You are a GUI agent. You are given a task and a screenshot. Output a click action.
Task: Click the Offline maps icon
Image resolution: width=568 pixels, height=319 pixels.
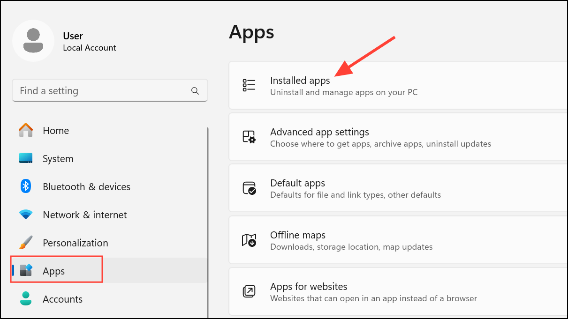pos(249,240)
